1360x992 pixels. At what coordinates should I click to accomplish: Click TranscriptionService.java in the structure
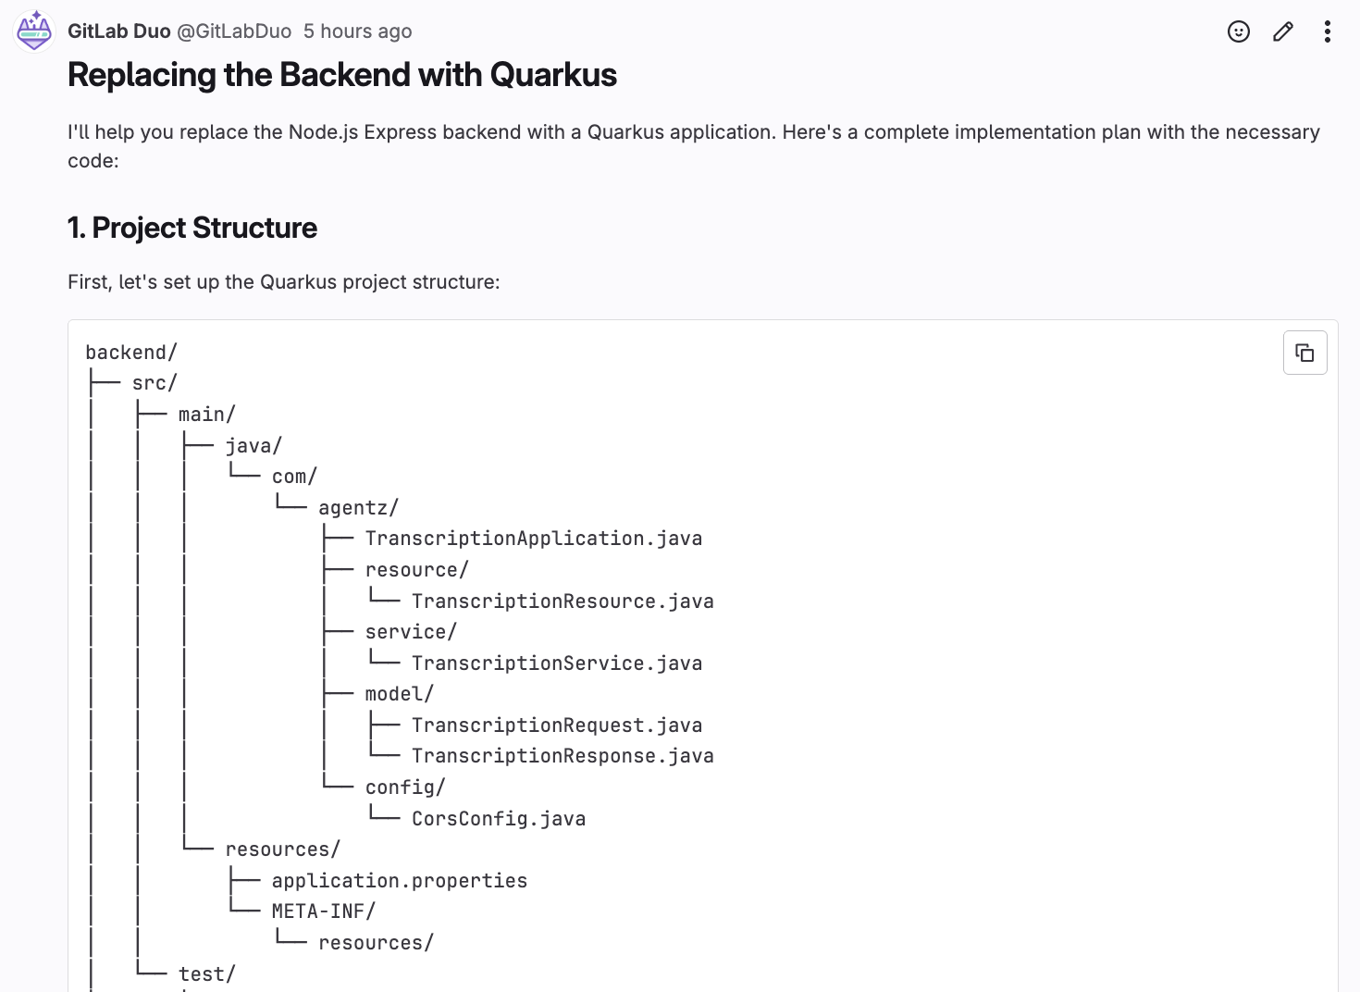click(x=556, y=663)
